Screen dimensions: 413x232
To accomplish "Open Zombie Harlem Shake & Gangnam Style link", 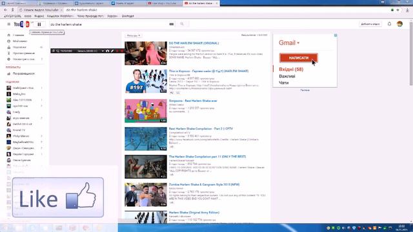I will pos(205,184).
